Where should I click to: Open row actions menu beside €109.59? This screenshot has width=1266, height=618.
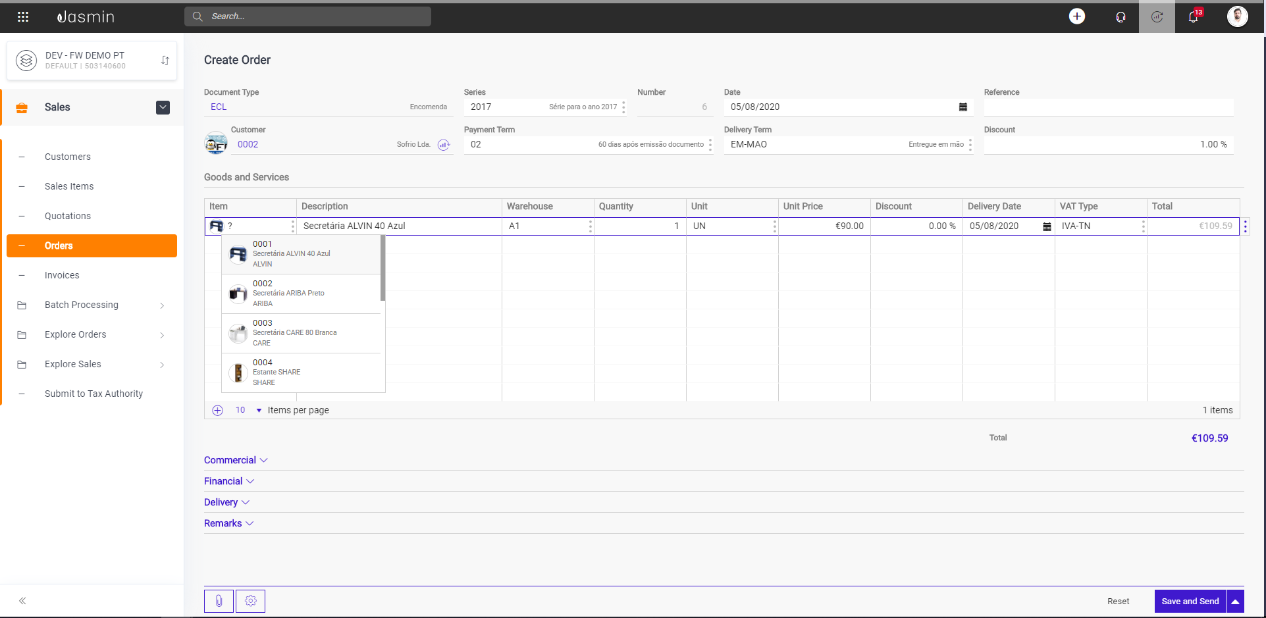(1245, 226)
